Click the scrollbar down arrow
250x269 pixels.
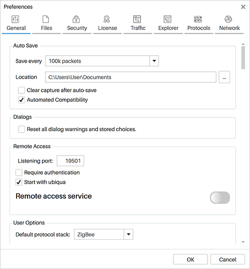pos(243,242)
